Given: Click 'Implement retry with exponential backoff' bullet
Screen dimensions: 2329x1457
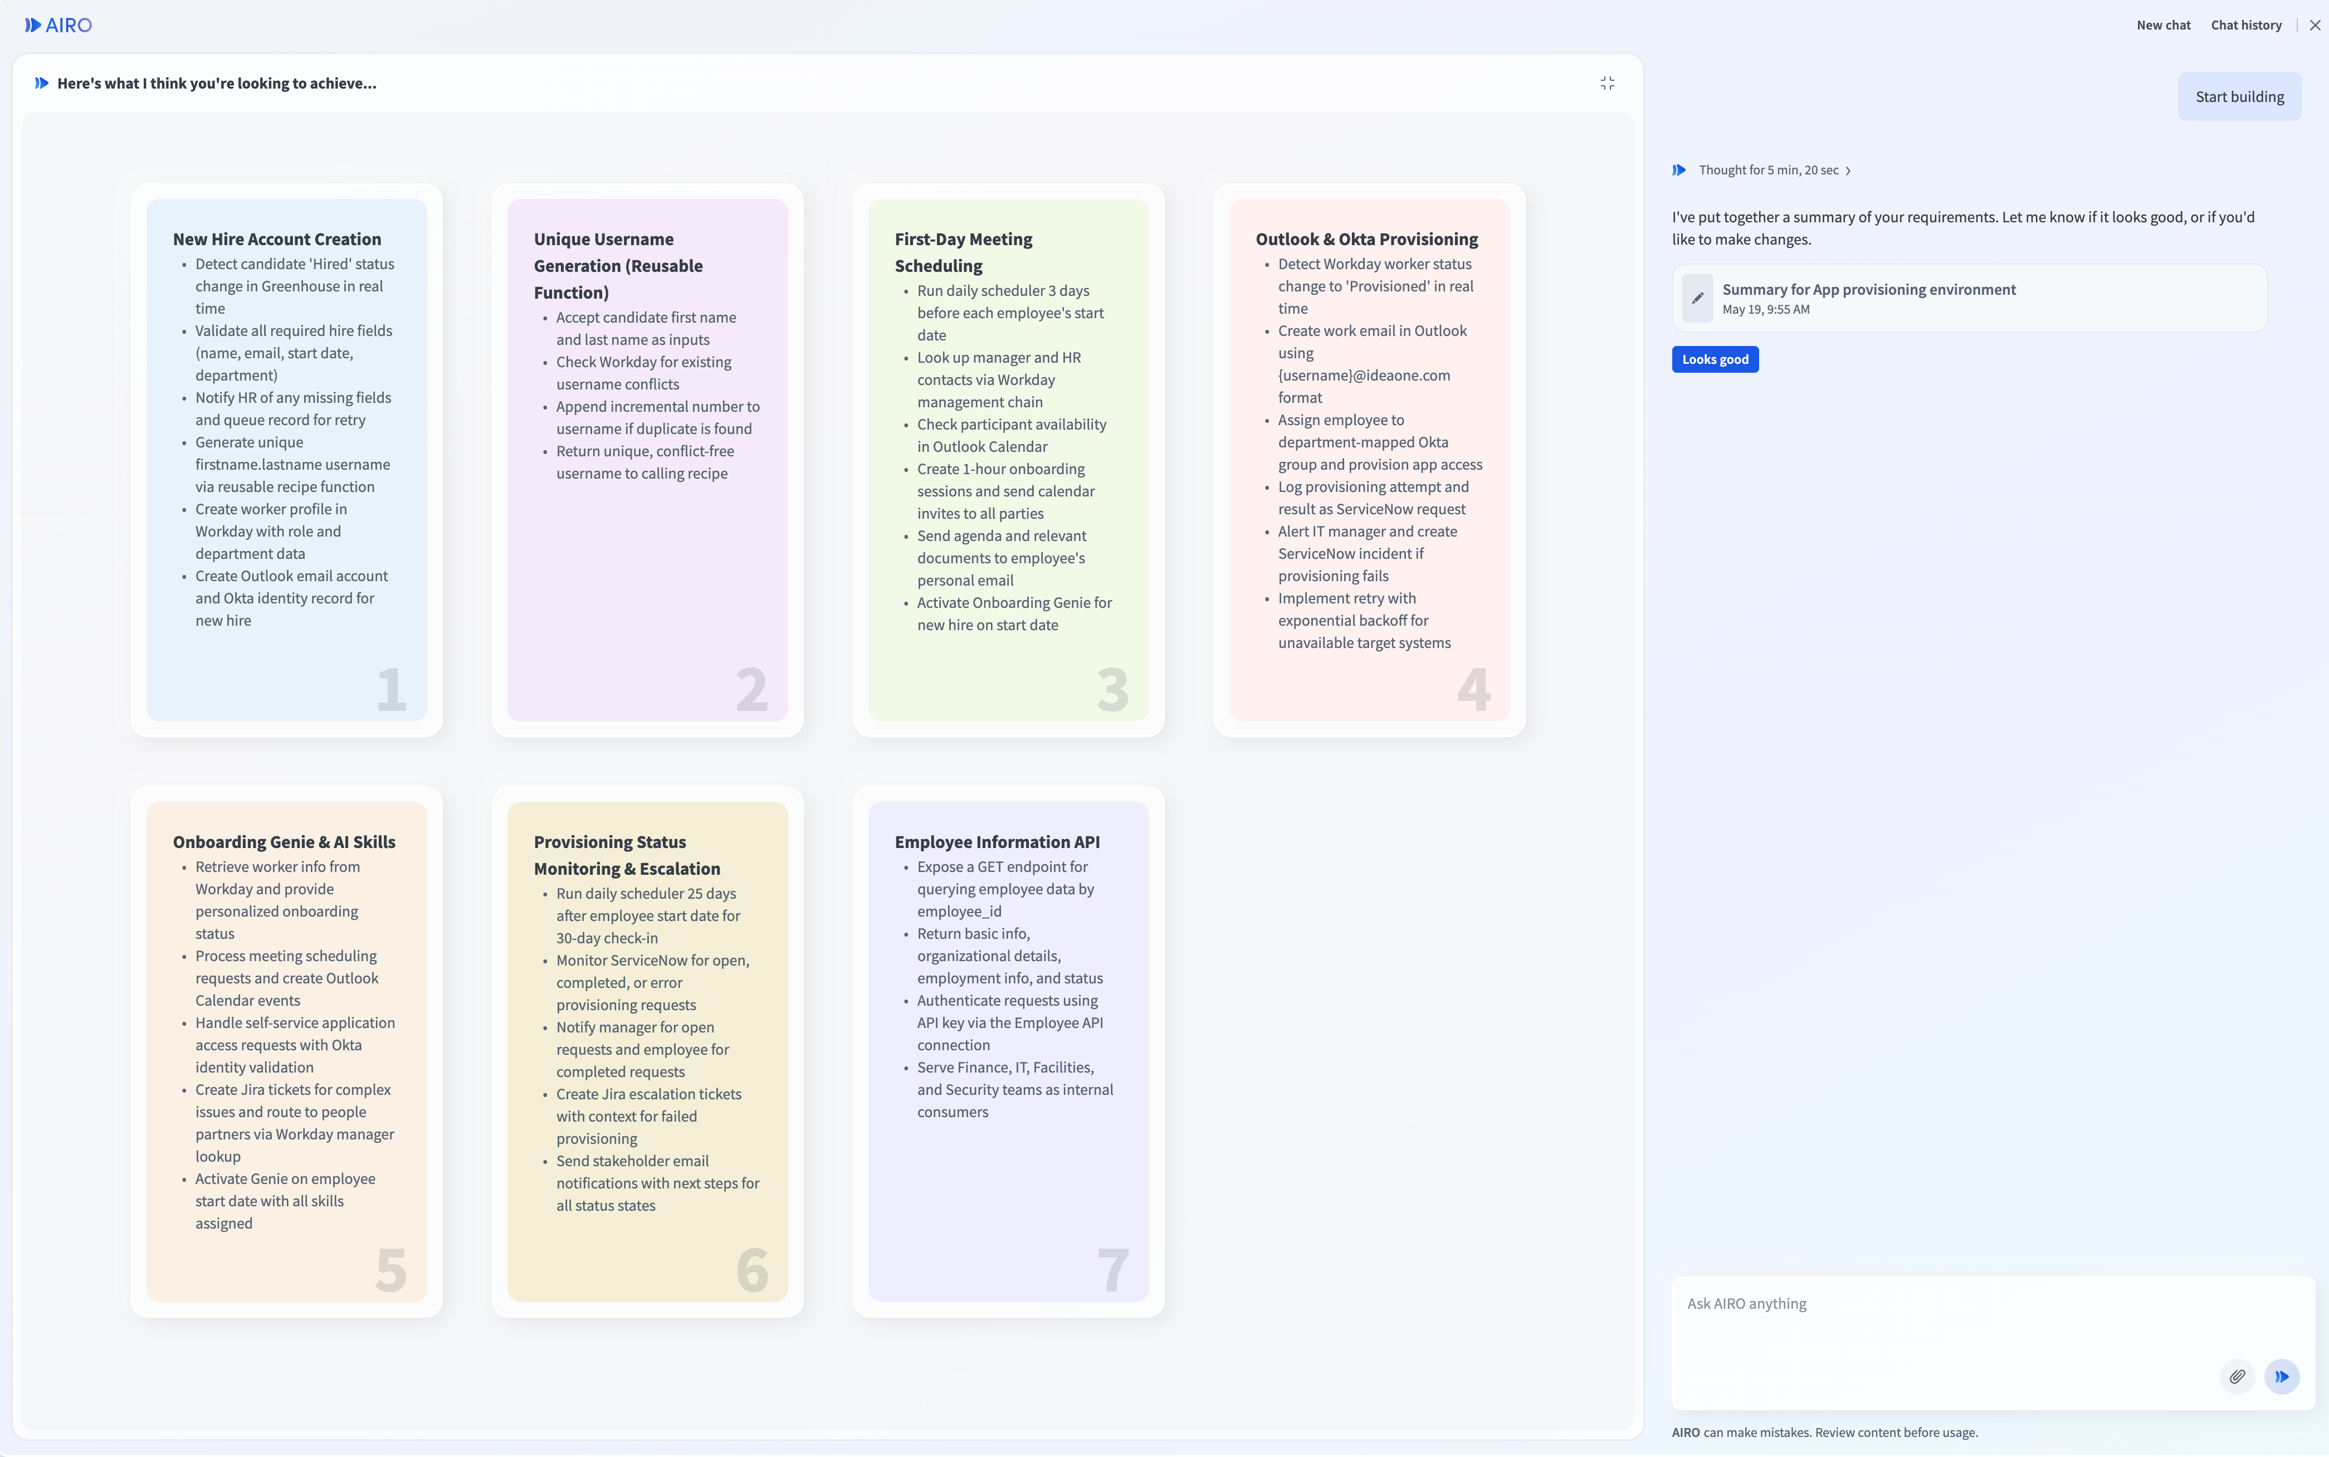Looking at the screenshot, I should pyautogui.click(x=1364, y=621).
